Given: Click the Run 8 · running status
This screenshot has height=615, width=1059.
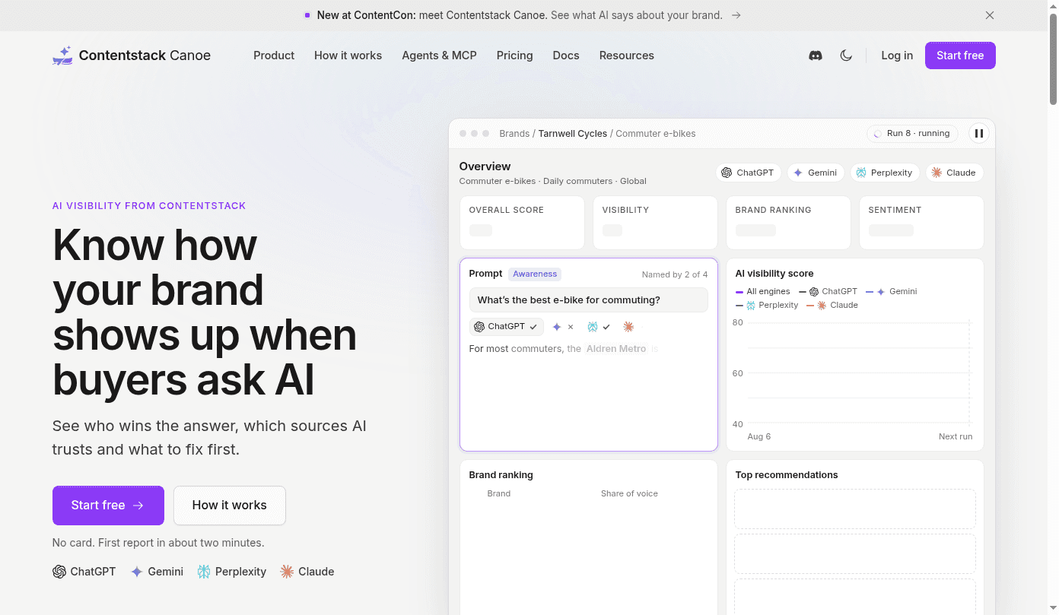Looking at the screenshot, I should pos(912,134).
